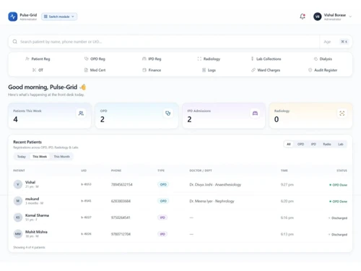Filter recent patients by IPD tab
The width and height of the screenshot is (361, 271).
coord(313,144)
